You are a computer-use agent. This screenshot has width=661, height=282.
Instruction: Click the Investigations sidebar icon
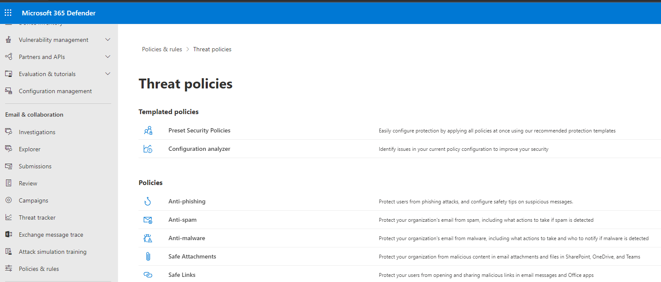point(8,132)
